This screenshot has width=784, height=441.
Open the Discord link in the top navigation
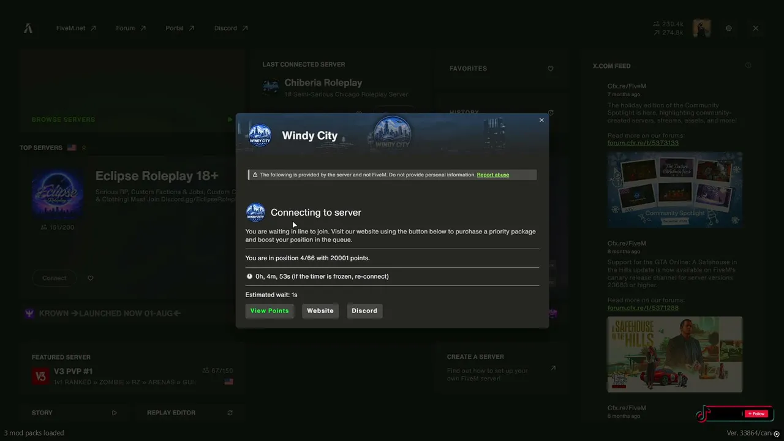point(231,28)
